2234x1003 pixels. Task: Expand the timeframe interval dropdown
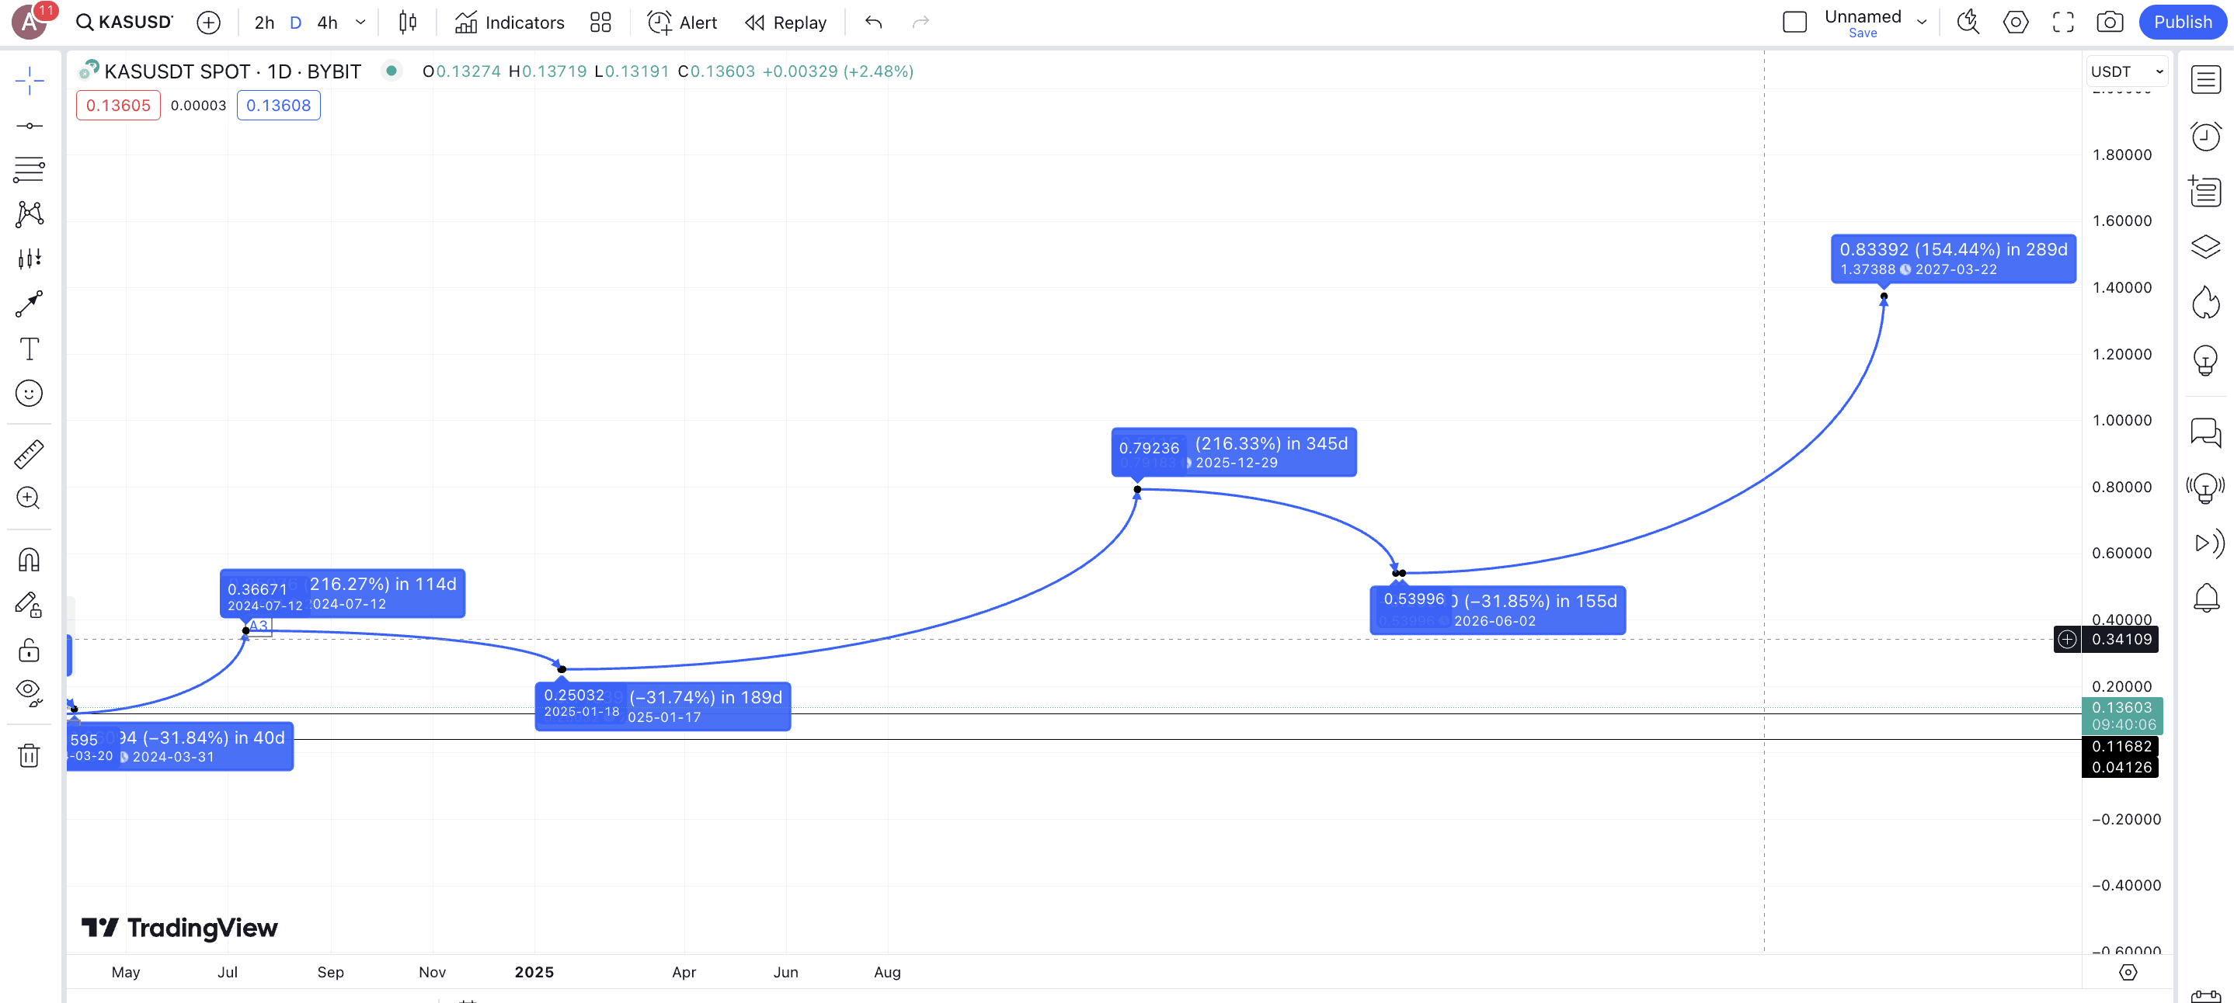pyautogui.click(x=360, y=23)
